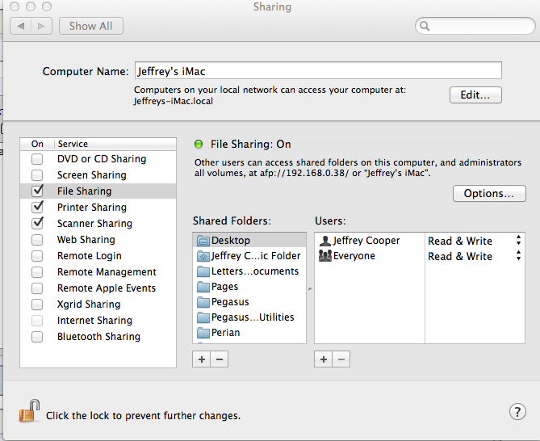Click in the Computer Name field
The width and height of the screenshot is (540, 441).
click(x=318, y=70)
